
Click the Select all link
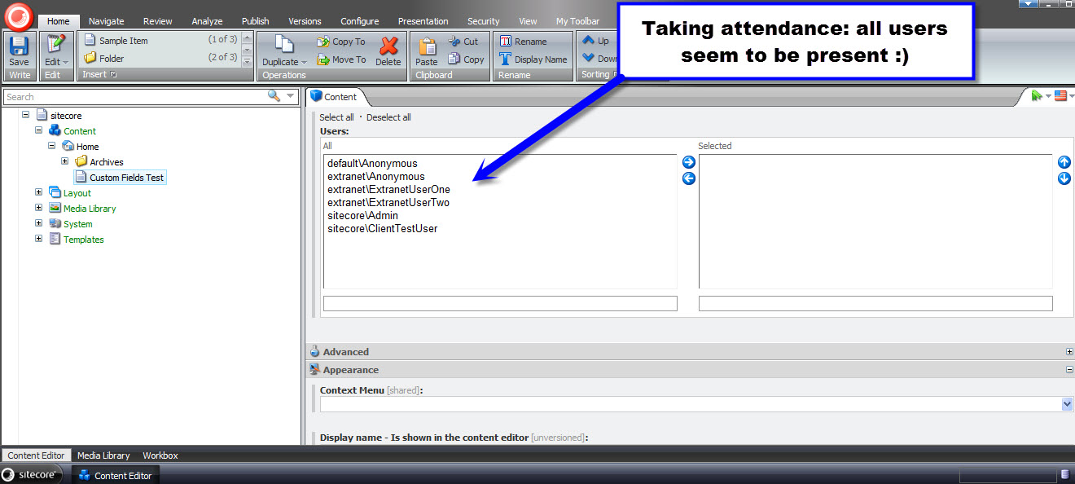click(336, 117)
